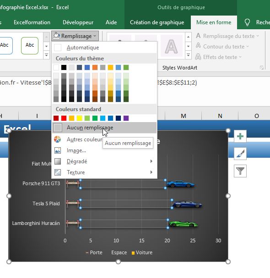Image resolution: width=270 pixels, height=278 pixels.
Task: Select column O header
Action: click(x=257, y=116)
